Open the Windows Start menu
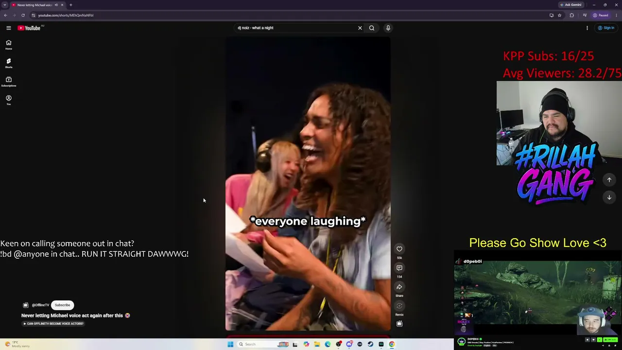The width and height of the screenshot is (622, 350). 230,344
